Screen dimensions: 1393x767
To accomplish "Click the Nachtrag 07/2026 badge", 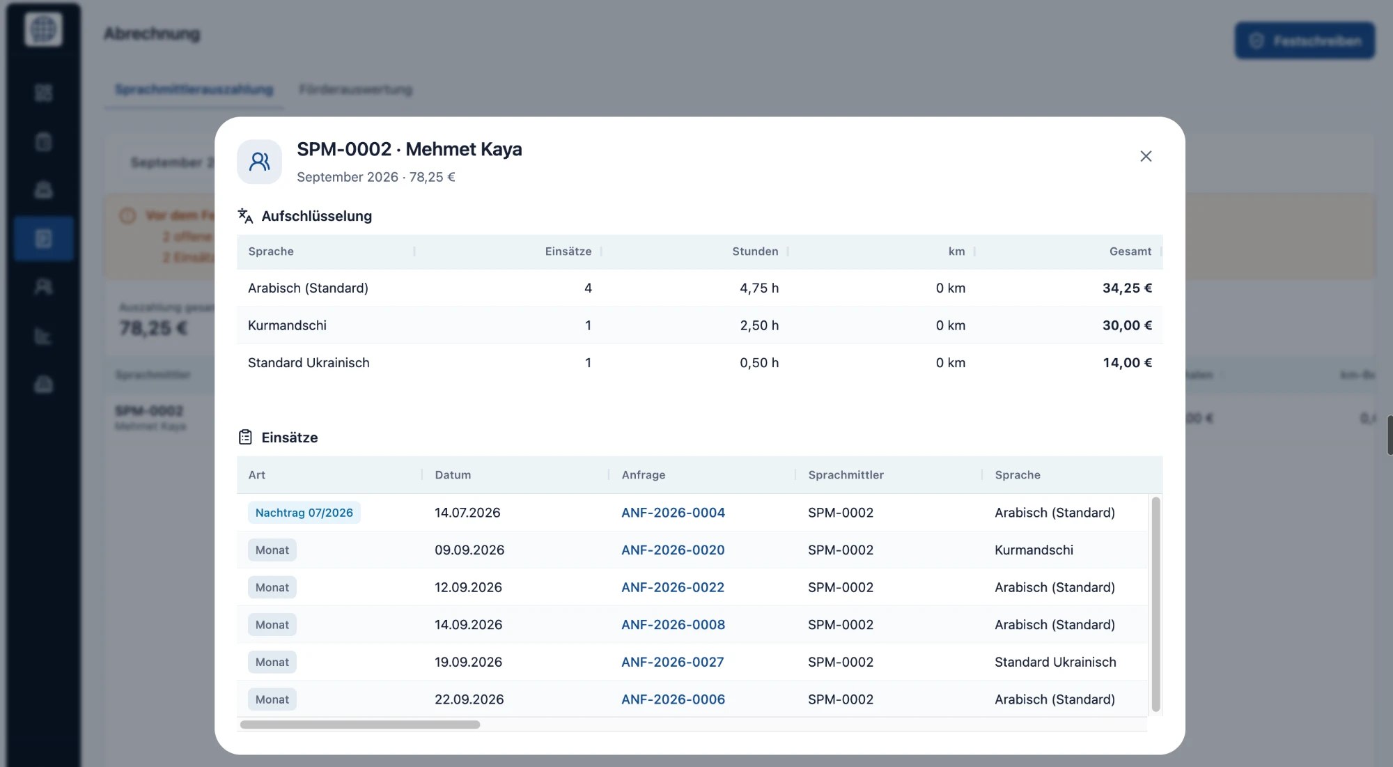I will (304, 513).
